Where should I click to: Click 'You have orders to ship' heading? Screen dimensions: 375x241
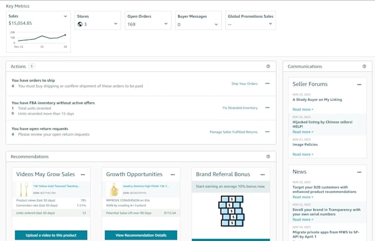point(33,81)
